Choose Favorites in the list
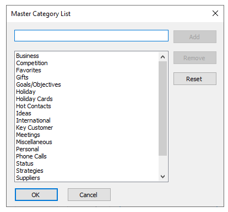This screenshot has width=228, height=212. tap(29, 70)
